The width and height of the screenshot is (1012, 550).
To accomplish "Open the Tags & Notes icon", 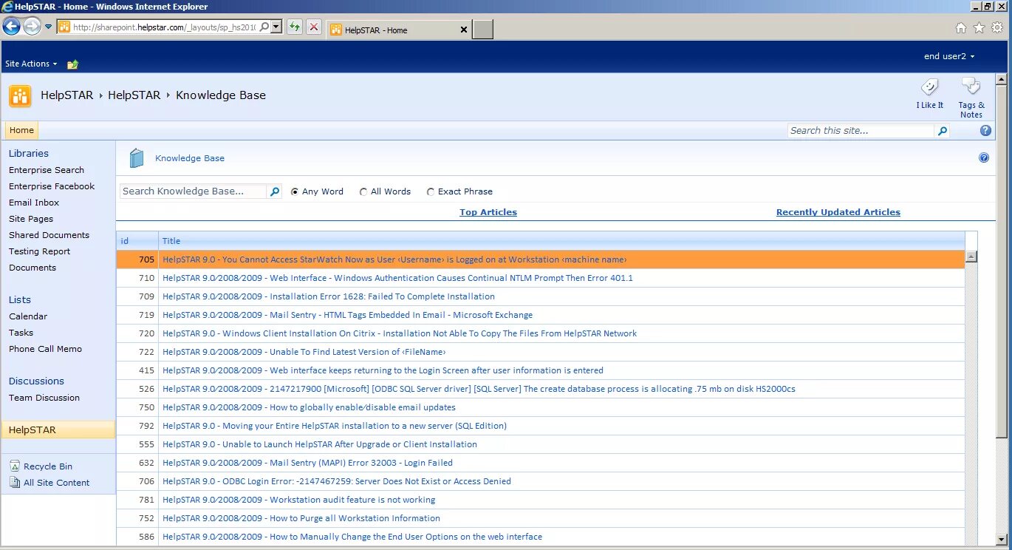I will (971, 87).
